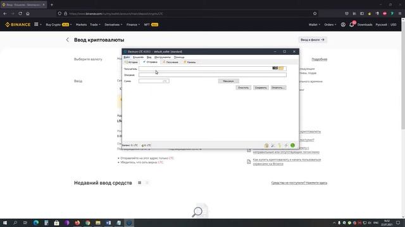This screenshot has width=405, height=227.
Task: Open the Инструменты menu in Electrum-LTC
Action: 163,57
